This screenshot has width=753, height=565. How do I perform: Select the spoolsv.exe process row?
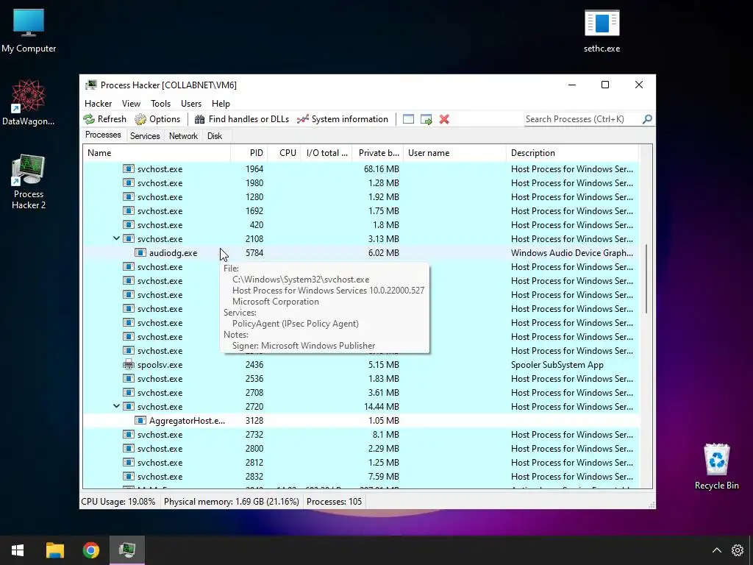(x=362, y=365)
